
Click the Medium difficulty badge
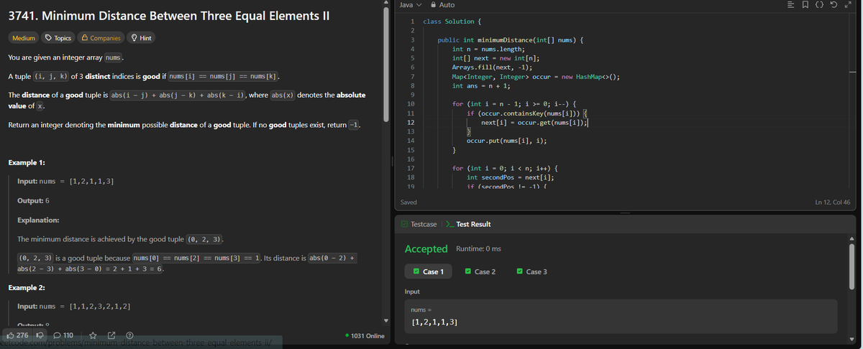23,38
